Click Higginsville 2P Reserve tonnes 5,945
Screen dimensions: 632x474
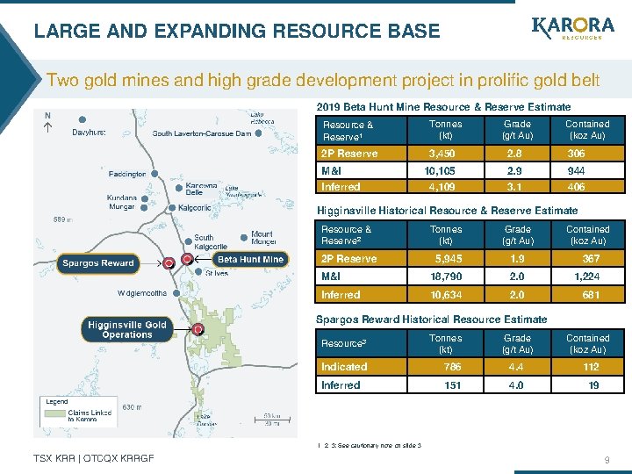pyautogui.click(x=449, y=259)
